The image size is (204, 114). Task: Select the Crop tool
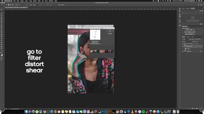tap(2, 18)
